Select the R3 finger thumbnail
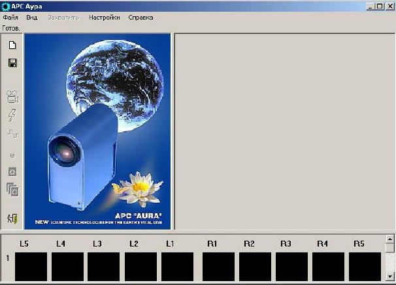The image size is (396, 285). (291, 267)
